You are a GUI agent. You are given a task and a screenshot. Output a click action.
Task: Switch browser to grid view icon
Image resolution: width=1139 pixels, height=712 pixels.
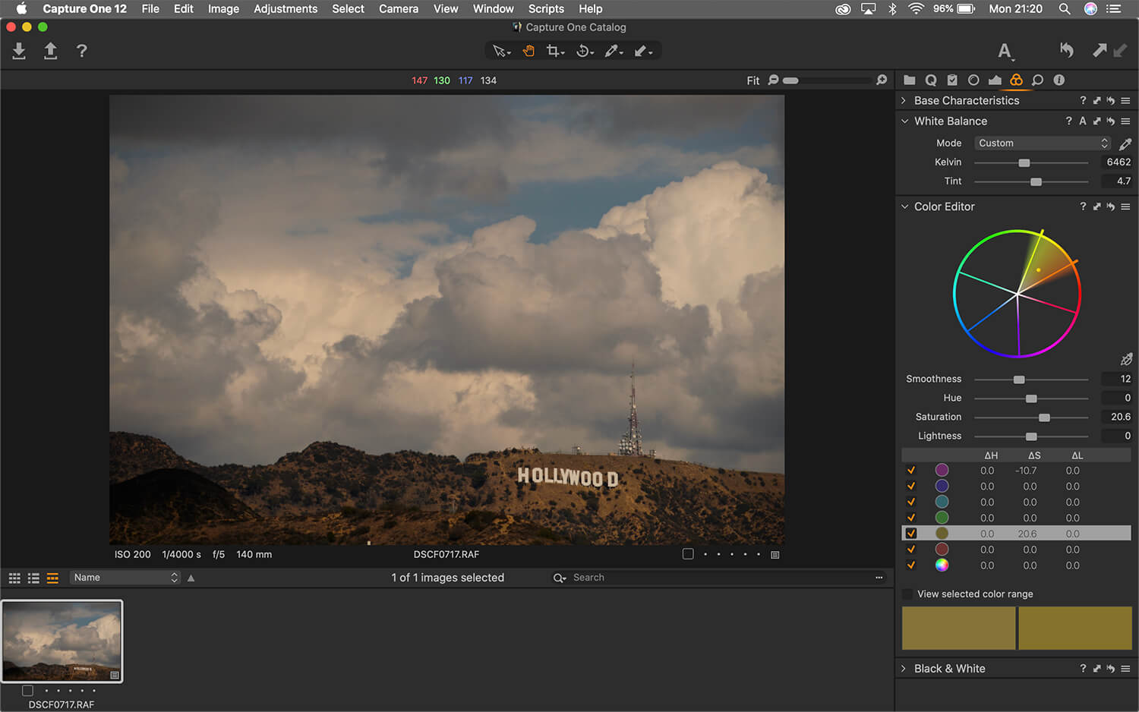[14, 578]
